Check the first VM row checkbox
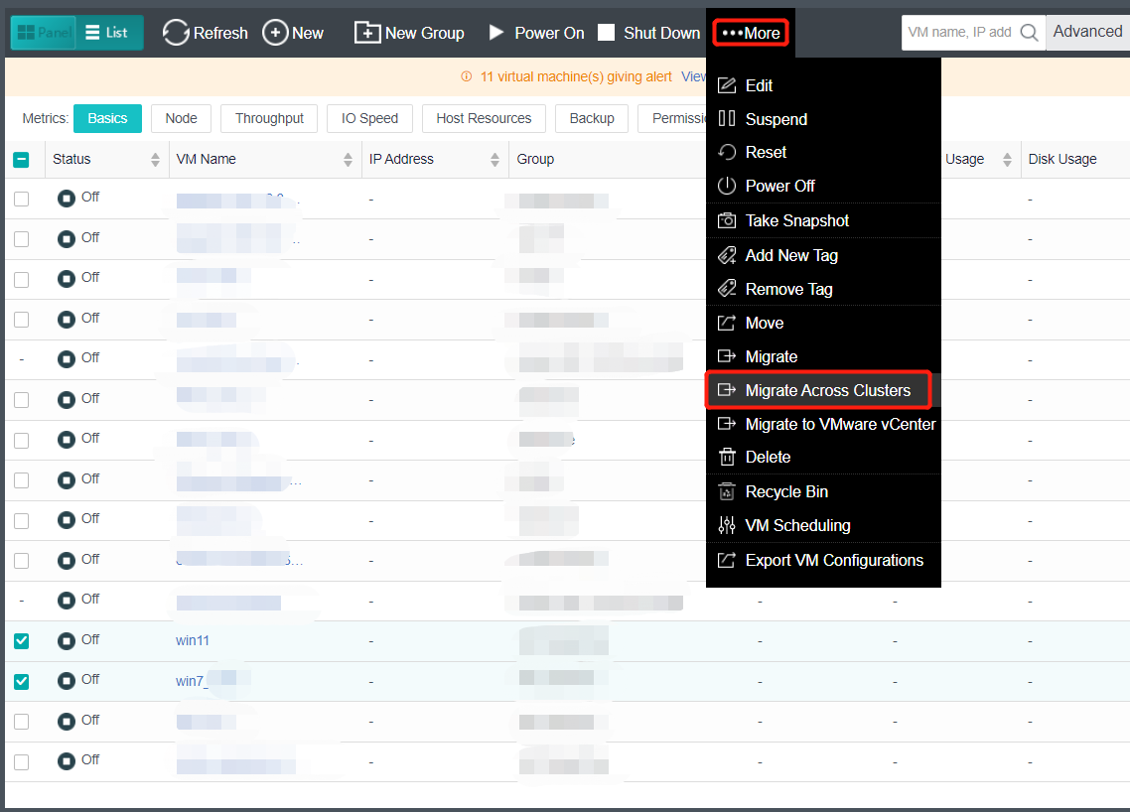 22,199
